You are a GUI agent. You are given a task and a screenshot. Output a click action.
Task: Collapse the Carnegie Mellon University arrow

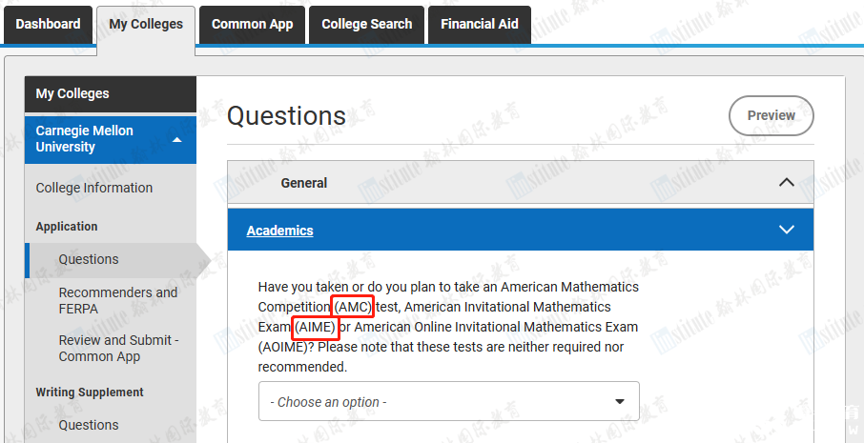[177, 140]
